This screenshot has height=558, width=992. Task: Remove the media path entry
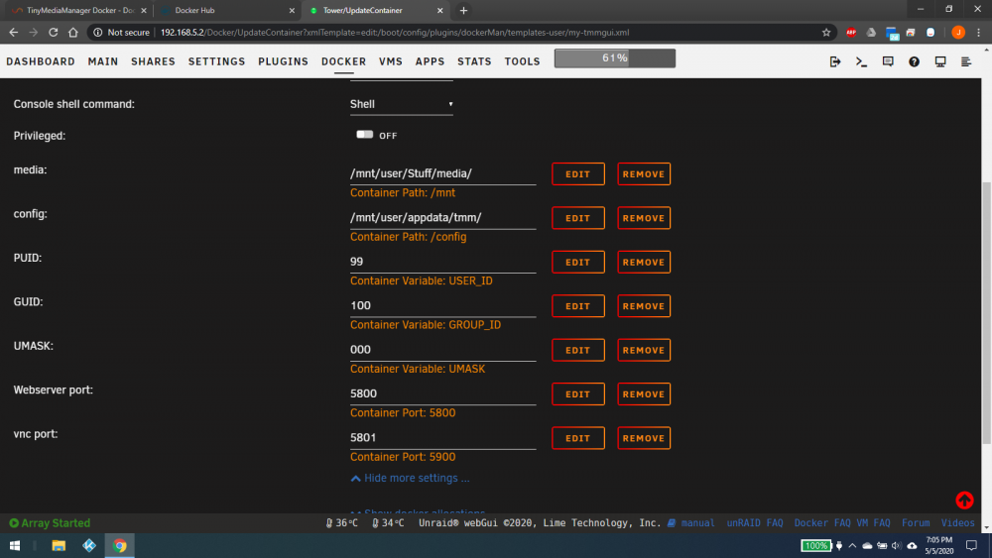(x=644, y=173)
